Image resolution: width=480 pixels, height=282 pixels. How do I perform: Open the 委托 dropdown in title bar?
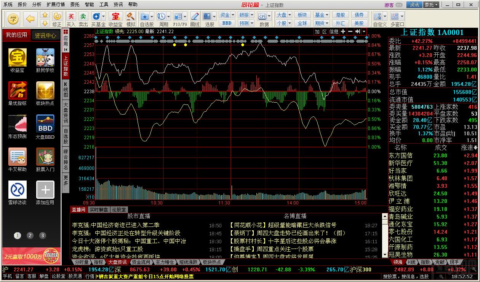pos(431,5)
